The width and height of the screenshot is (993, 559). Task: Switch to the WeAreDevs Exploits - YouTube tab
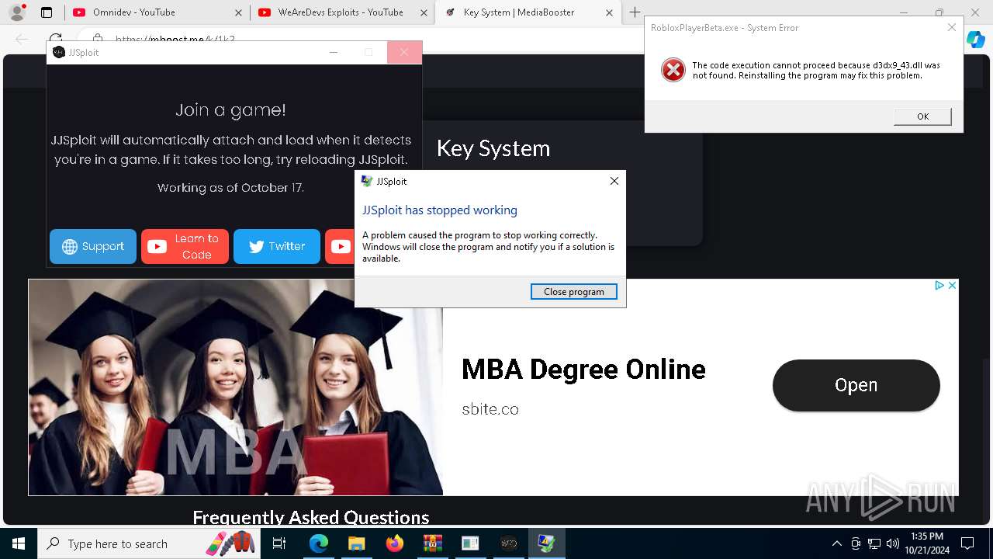[341, 12]
